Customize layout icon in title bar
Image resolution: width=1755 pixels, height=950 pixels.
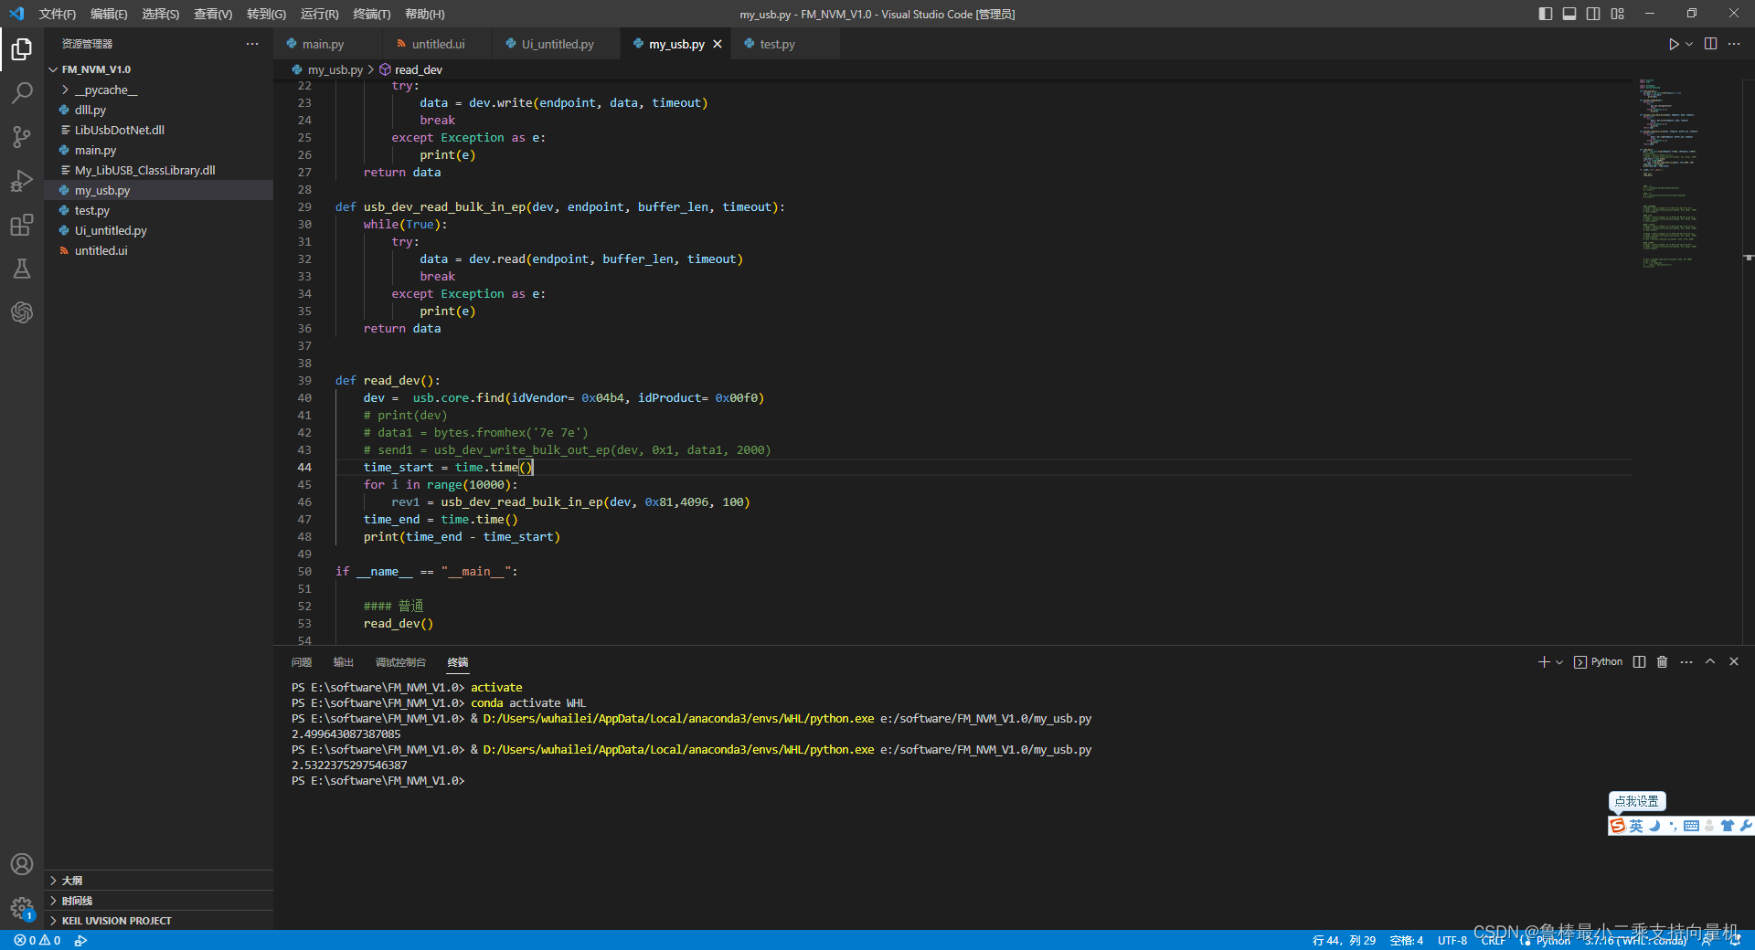pos(1618,14)
